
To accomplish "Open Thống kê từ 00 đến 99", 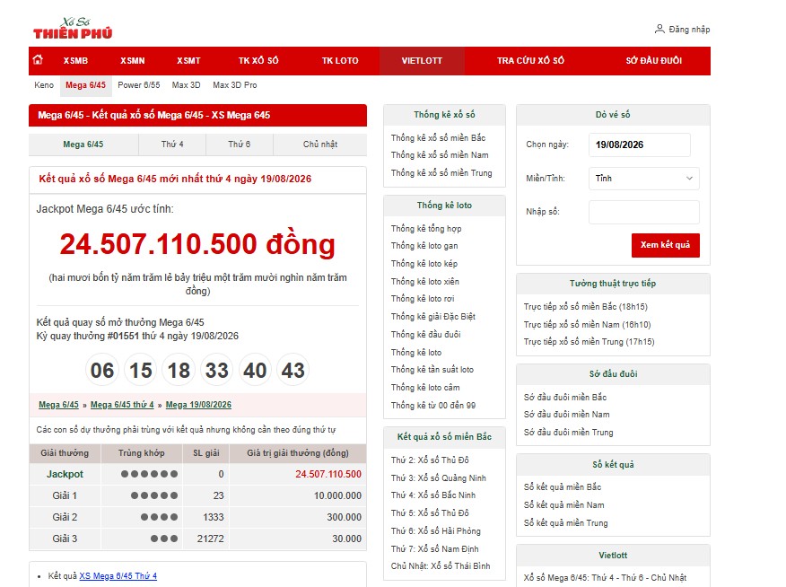I will [x=433, y=406].
